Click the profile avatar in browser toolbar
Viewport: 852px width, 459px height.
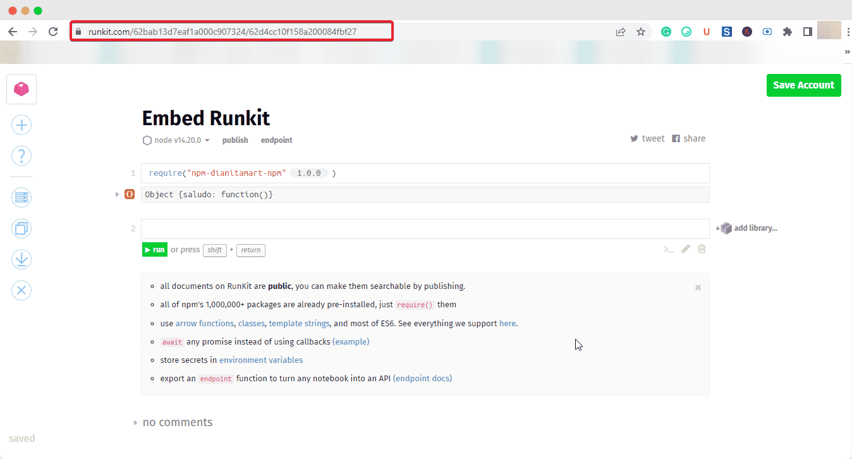click(x=829, y=31)
